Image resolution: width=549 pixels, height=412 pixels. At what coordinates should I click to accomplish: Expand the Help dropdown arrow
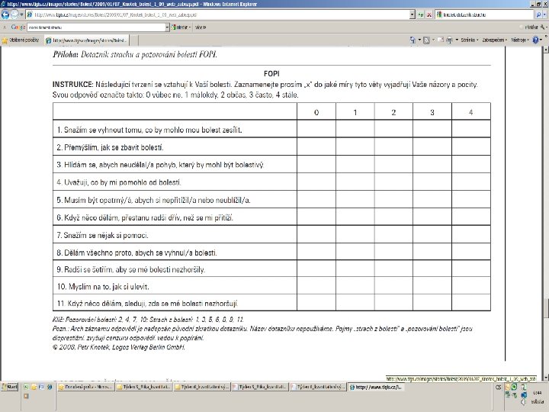click(542, 40)
